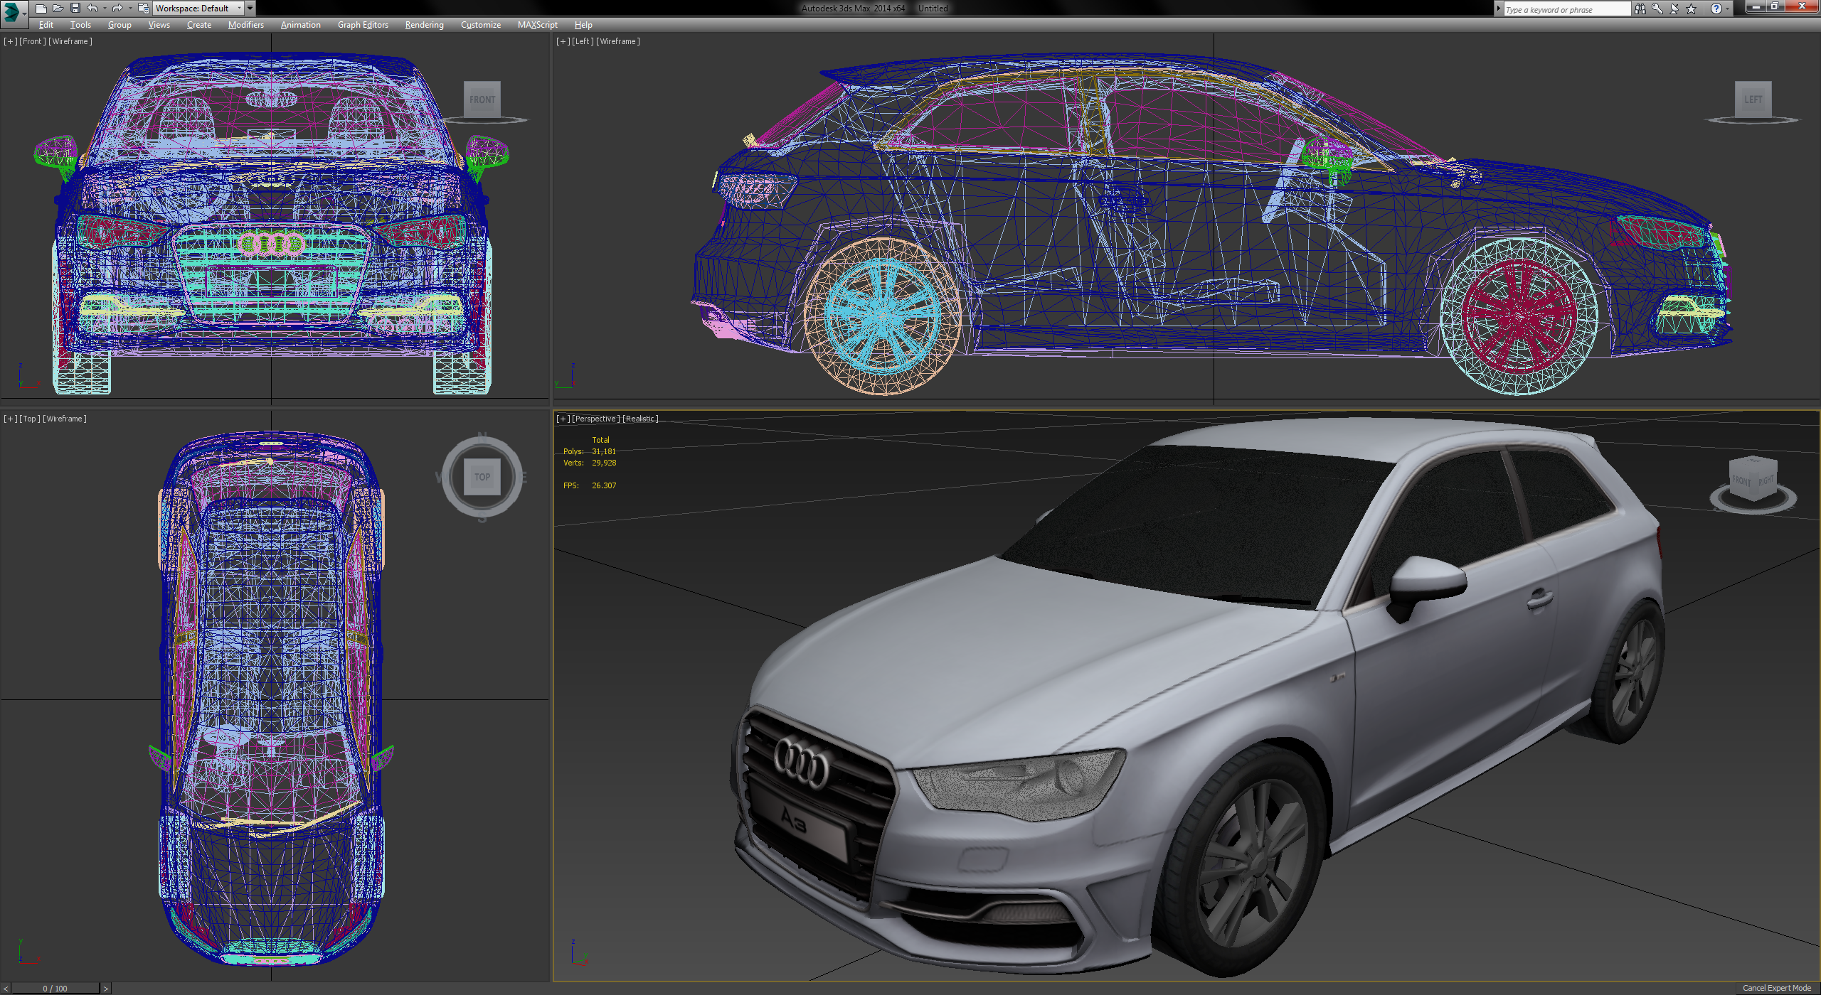Screen dimensions: 1821x995
Task: Open a file using the Open File icon
Action: pyautogui.click(x=58, y=8)
